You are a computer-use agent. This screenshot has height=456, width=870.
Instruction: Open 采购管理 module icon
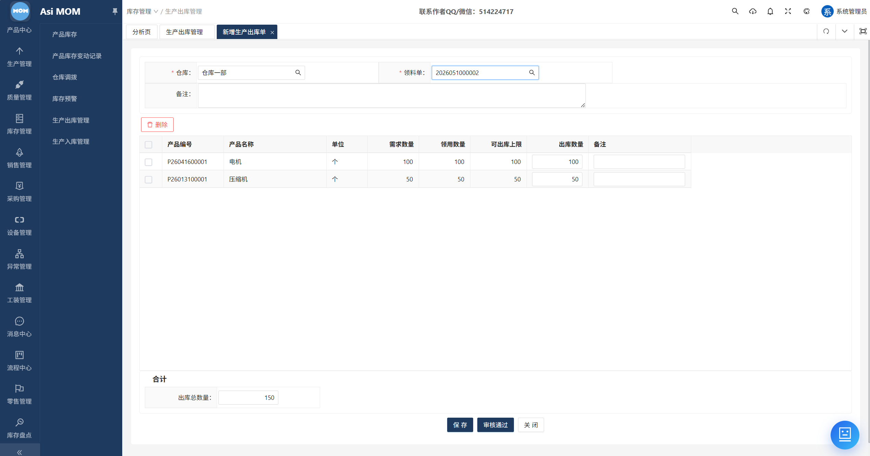(x=19, y=186)
